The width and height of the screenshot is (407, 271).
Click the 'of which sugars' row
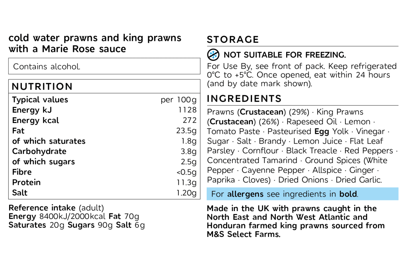tap(105, 161)
